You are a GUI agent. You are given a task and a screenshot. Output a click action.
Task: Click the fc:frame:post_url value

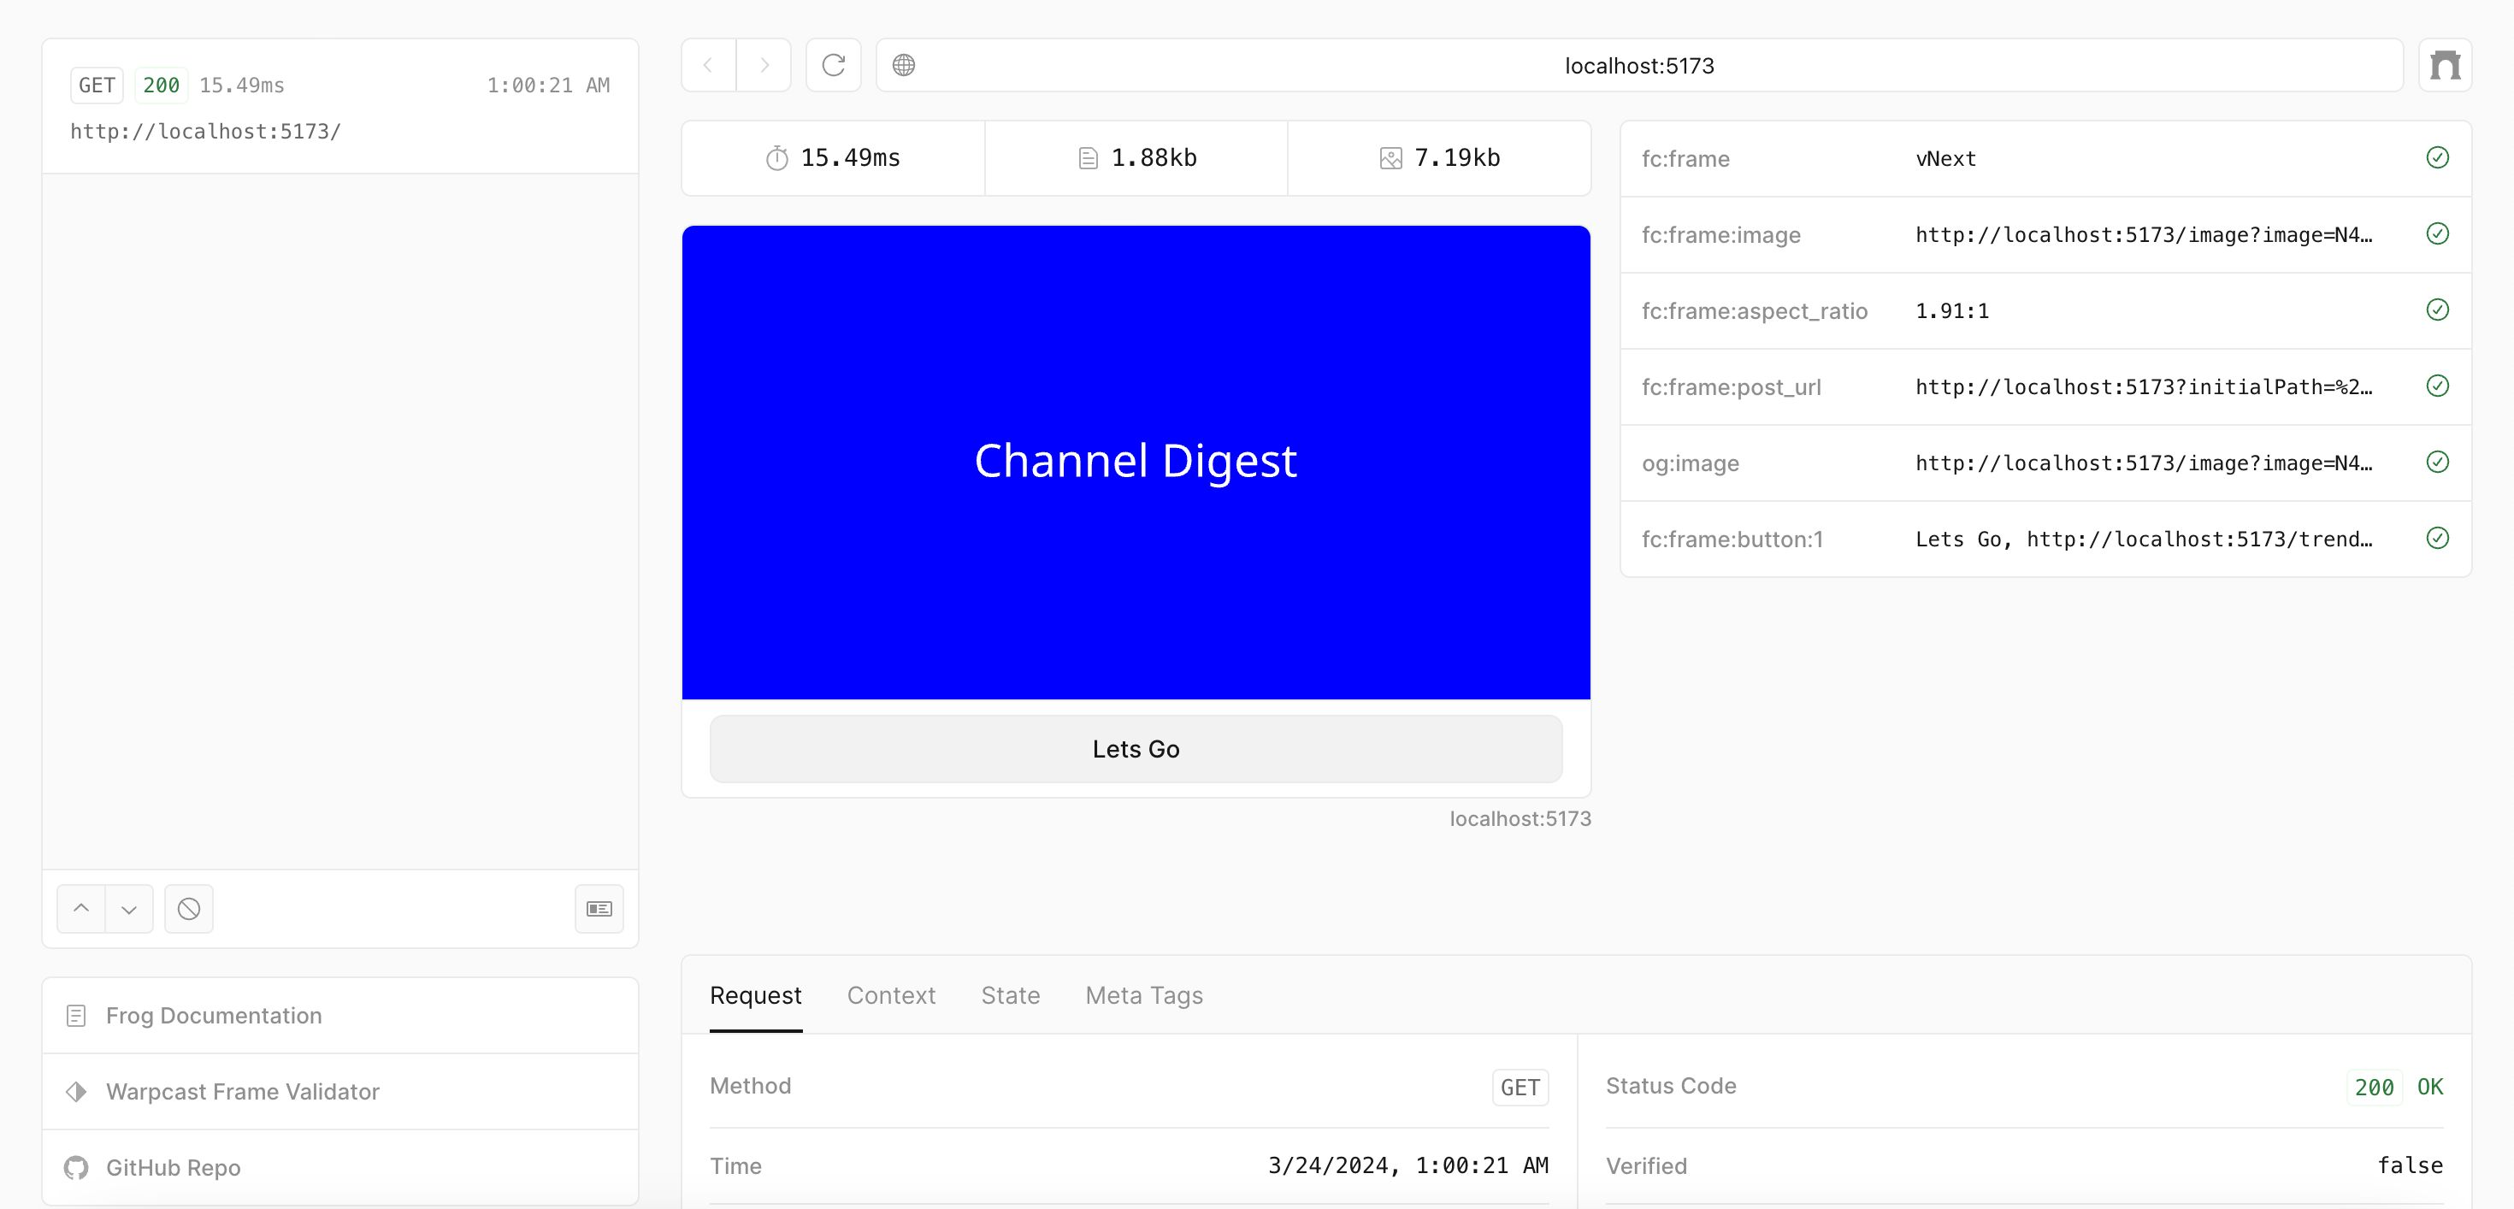2144,386
